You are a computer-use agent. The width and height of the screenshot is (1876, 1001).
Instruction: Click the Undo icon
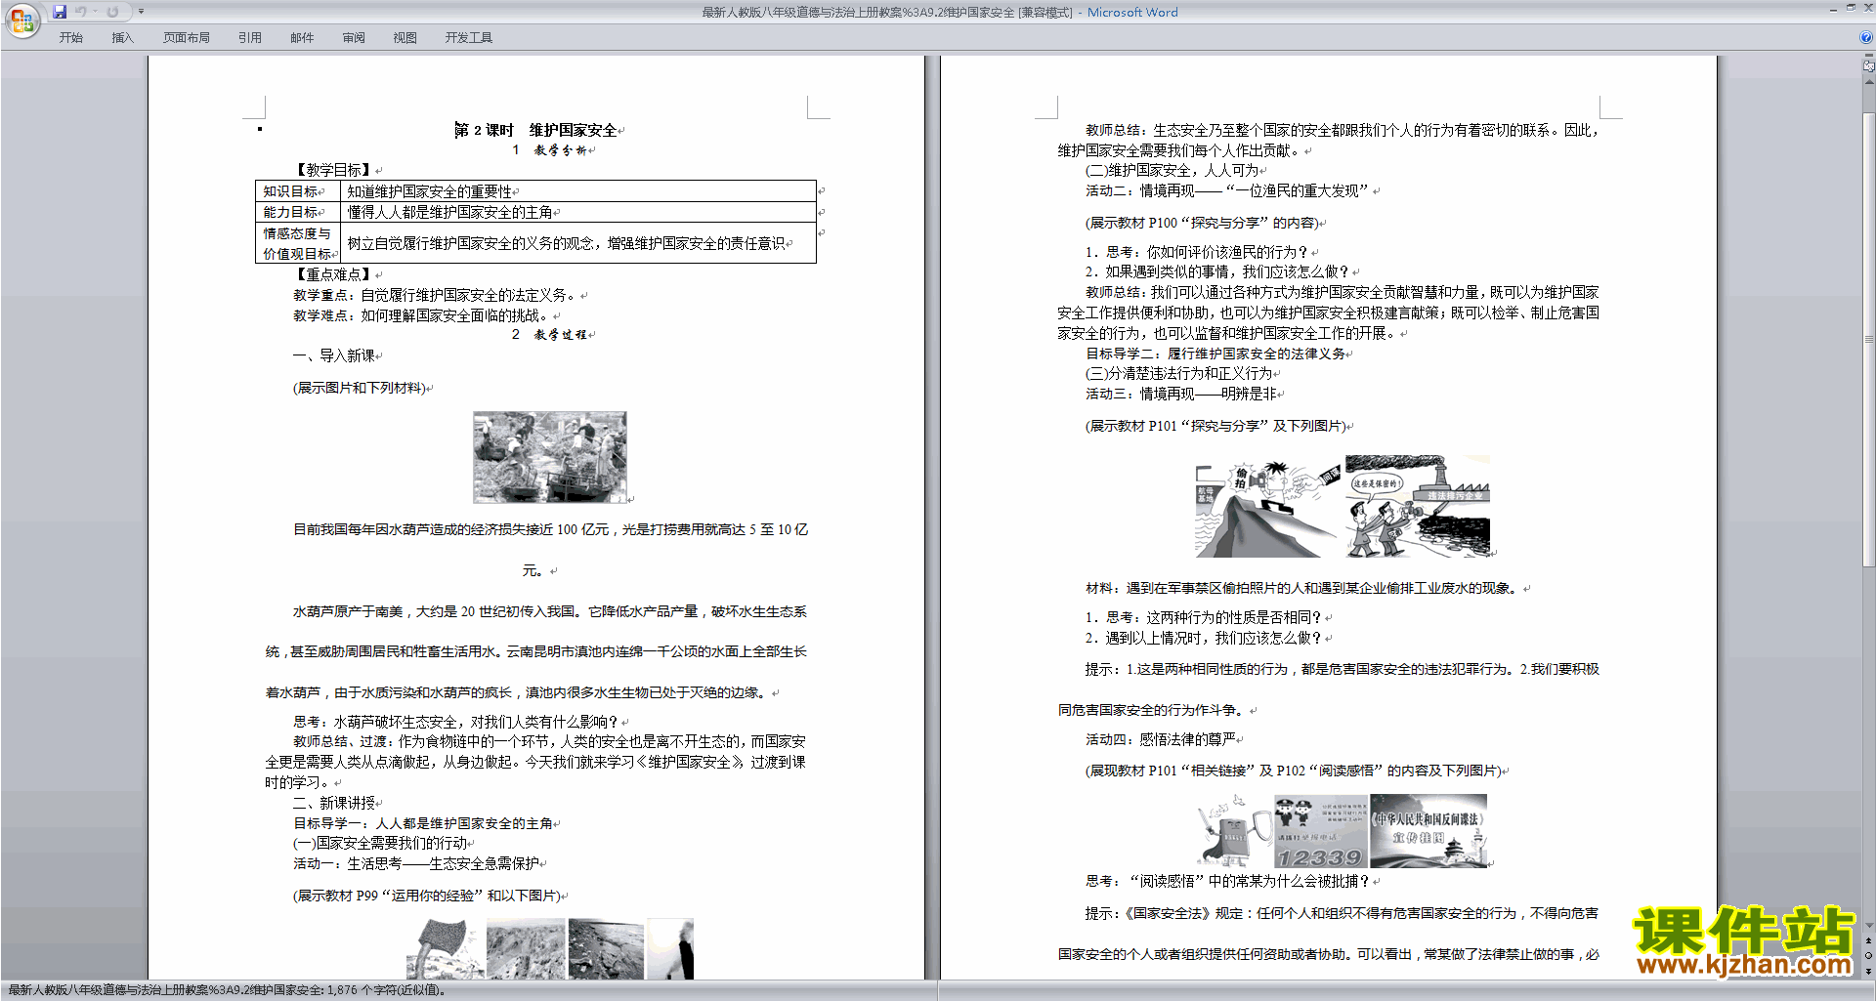tap(81, 12)
